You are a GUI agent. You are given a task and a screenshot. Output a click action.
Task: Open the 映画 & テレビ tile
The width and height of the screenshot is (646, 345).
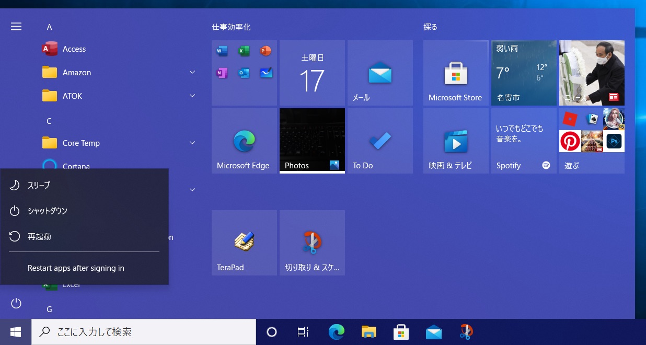point(456,141)
